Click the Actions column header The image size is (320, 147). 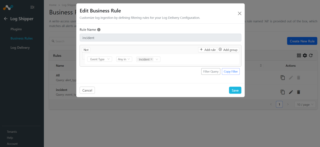pyautogui.click(x=291, y=66)
